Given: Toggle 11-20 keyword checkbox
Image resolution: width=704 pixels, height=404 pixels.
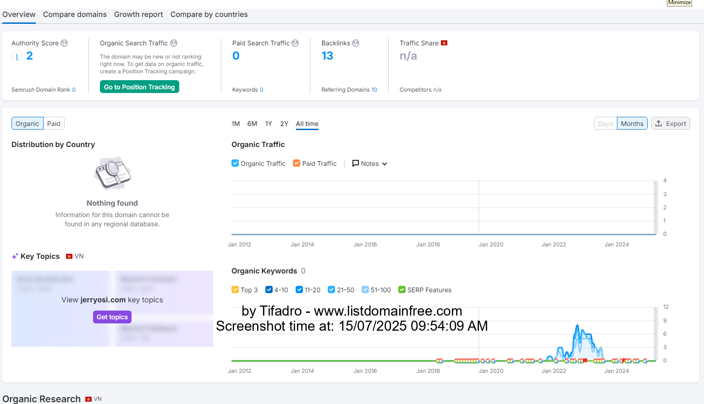Looking at the screenshot, I should pyautogui.click(x=299, y=289).
